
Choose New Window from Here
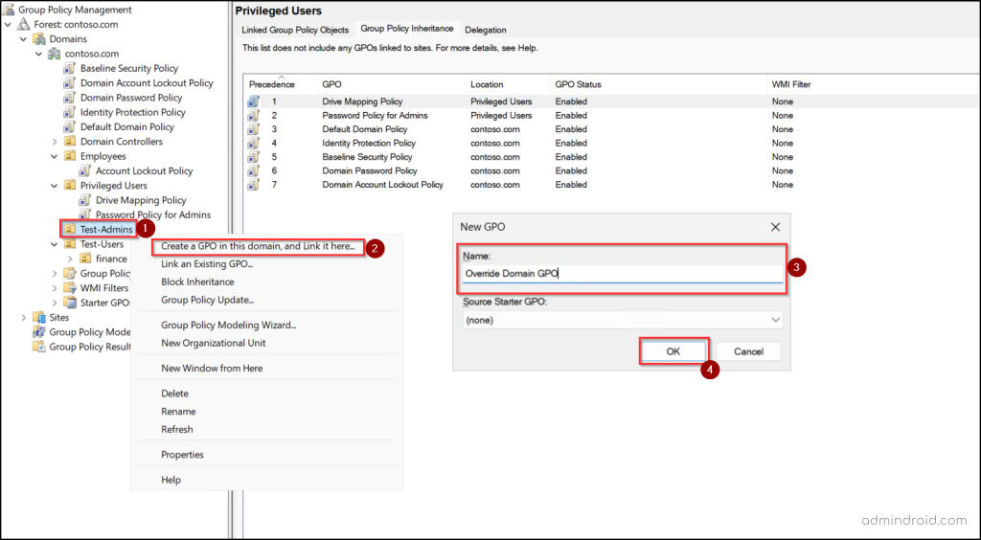(x=212, y=368)
